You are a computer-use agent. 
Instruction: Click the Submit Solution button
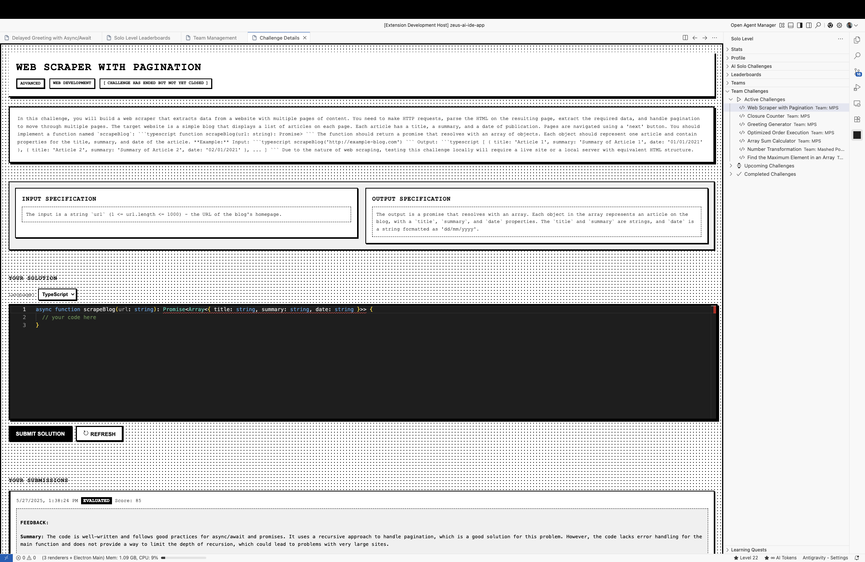tap(40, 434)
